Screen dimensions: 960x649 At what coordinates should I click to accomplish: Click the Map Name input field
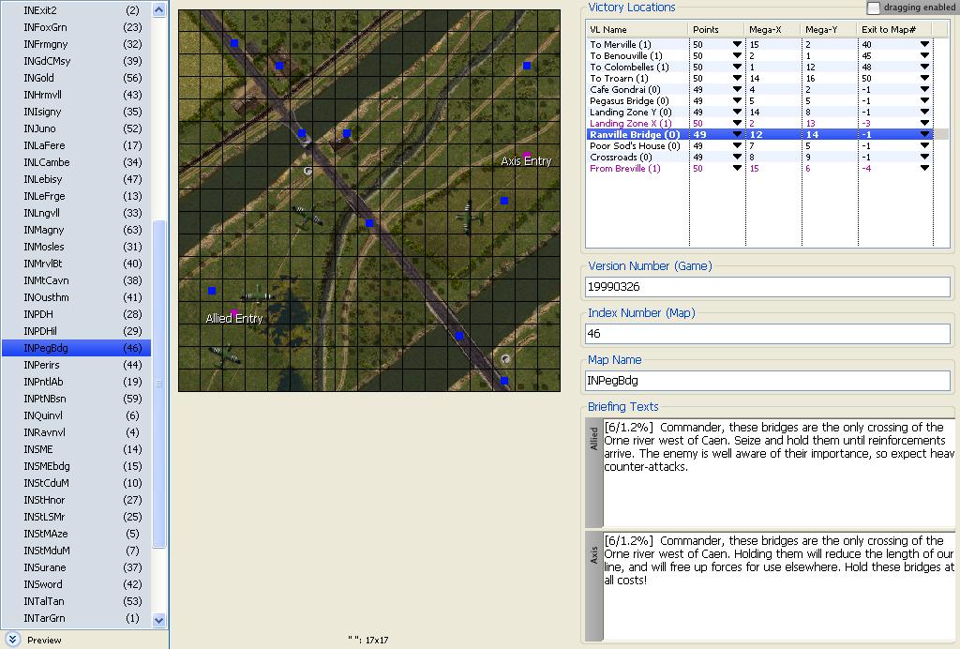[768, 380]
